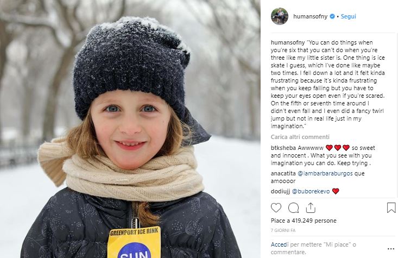The width and height of the screenshot is (398, 258).
Task: Share the post with the upload arrow icon
Action: [311, 207]
